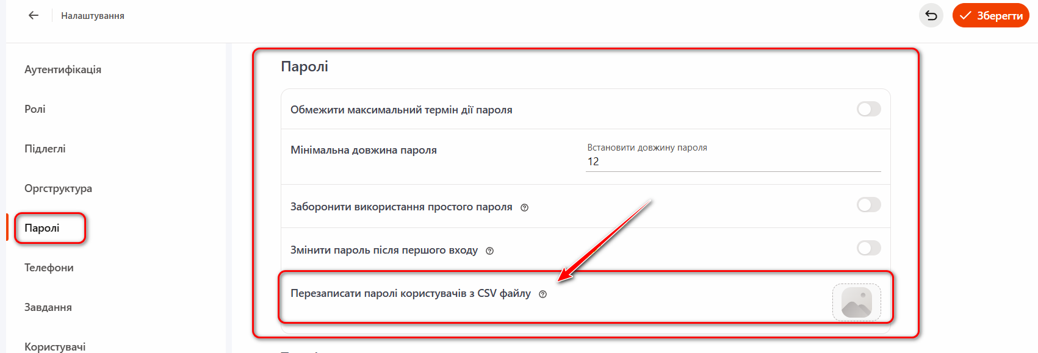
Task: Click the password length input field
Action: coord(732,162)
